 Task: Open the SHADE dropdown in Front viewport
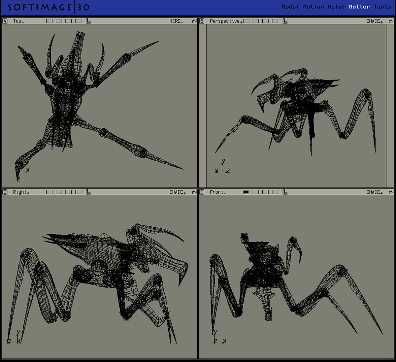(374, 192)
